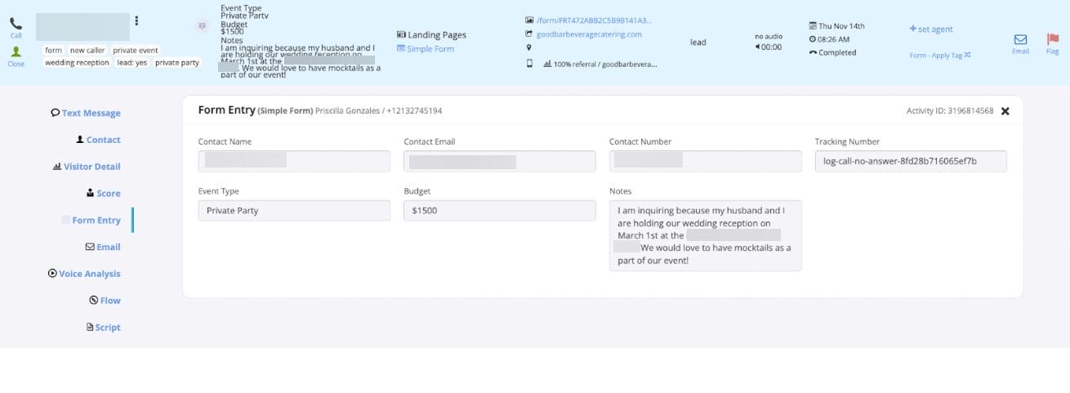Select the 'form' tag
Viewport: 1070px width, 393px height.
pos(53,51)
